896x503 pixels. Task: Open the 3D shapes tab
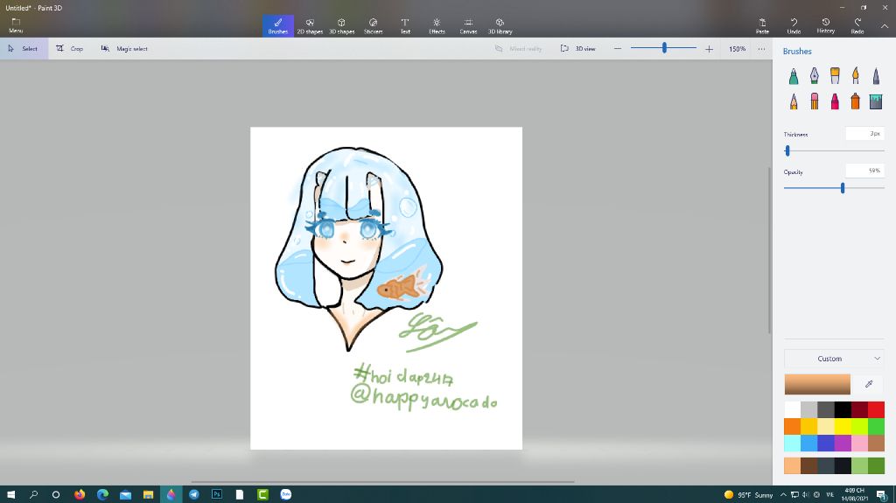pyautogui.click(x=342, y=25)
